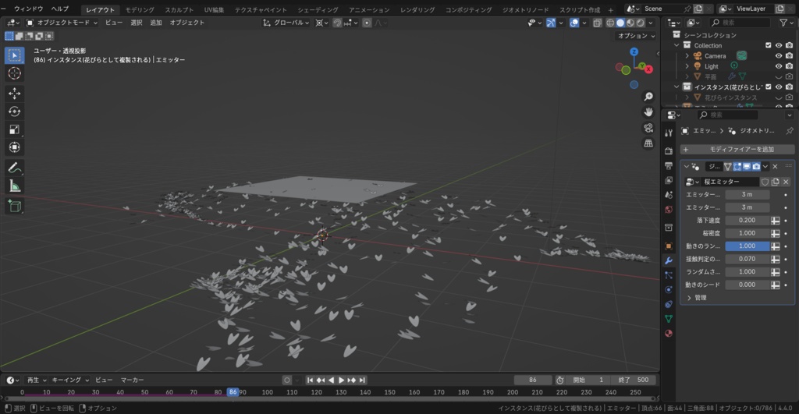This screenshot has width=799, height=414.
Task: Toggle snapping magnet in viewport header
Action: [337, 23]
